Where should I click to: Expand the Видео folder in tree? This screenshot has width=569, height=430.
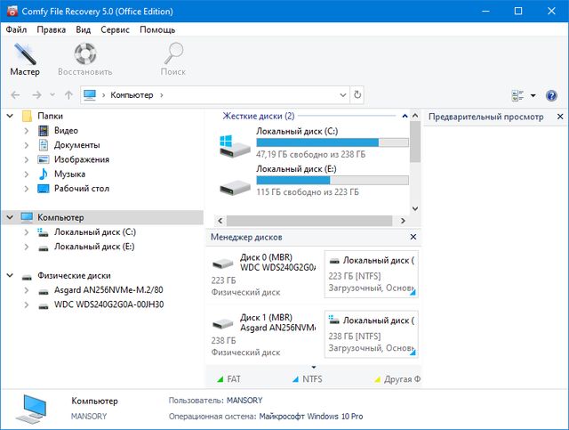tap(28, 131)
